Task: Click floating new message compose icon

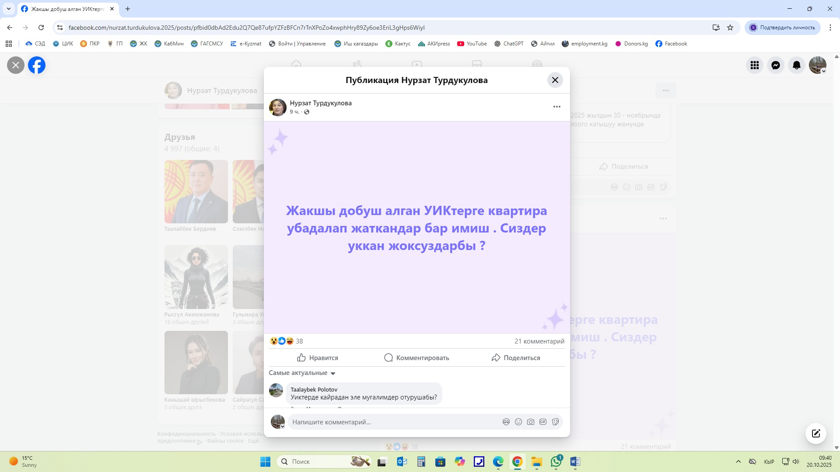Action: coord(815,433)
